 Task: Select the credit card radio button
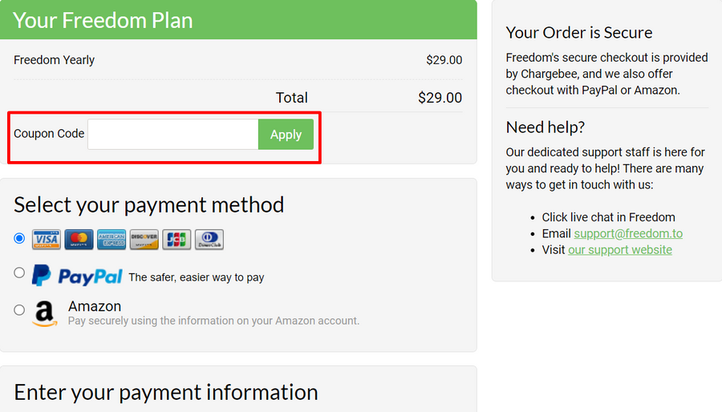(x=19, y=238)
